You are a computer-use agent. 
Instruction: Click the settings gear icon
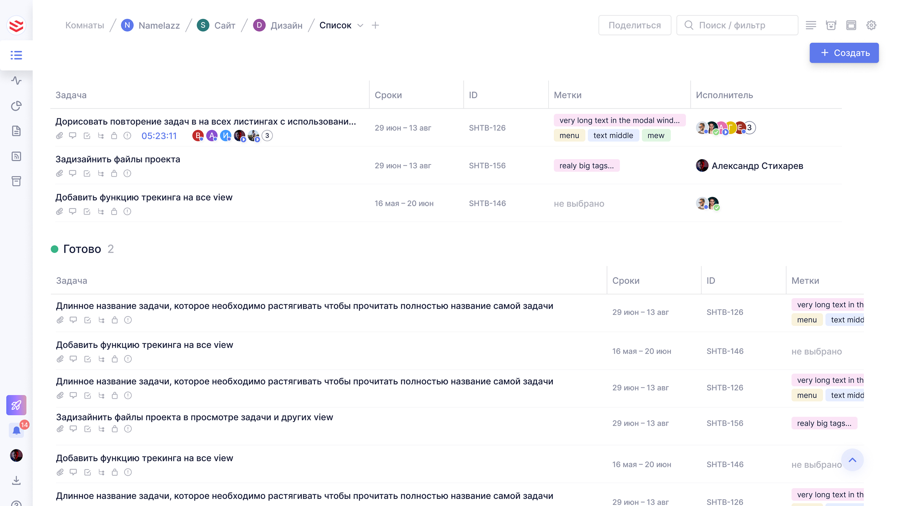[x=871, y=25]
